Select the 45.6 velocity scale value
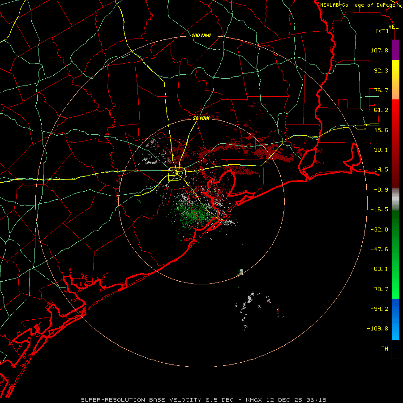 coord(381,130)
